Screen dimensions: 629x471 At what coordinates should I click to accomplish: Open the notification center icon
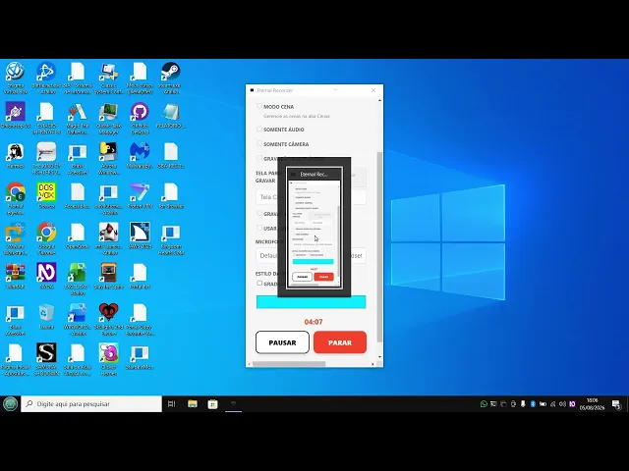616,404
